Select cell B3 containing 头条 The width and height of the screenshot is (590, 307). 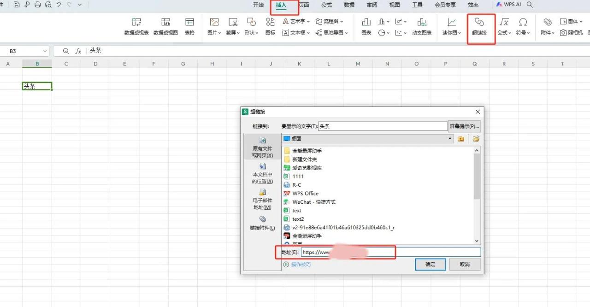[x=37, y=86]
